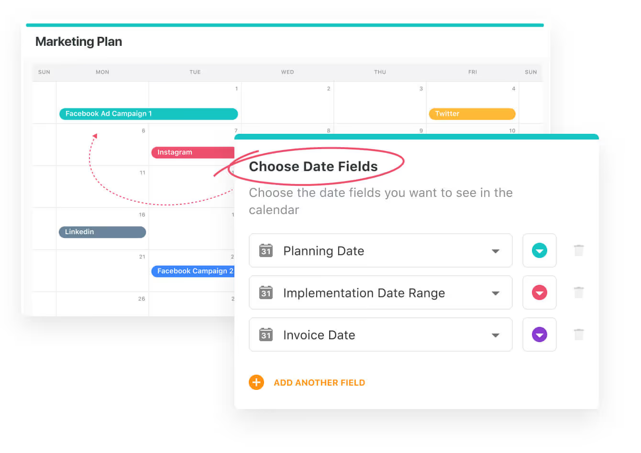Select the Linkedin calendar event

[102, 232]
